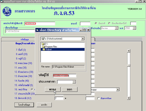Click the สาขาที่ input field
This screenshot has width=146, height=111.
pos(85,24)
